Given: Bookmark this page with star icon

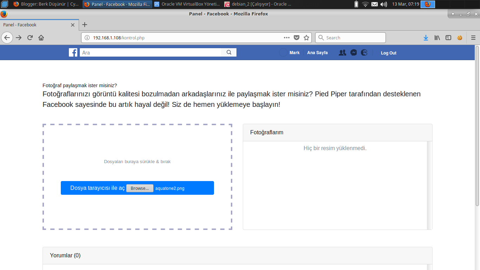Looking at the screenshot, I should pyautogui.click(x=306, y=38).
